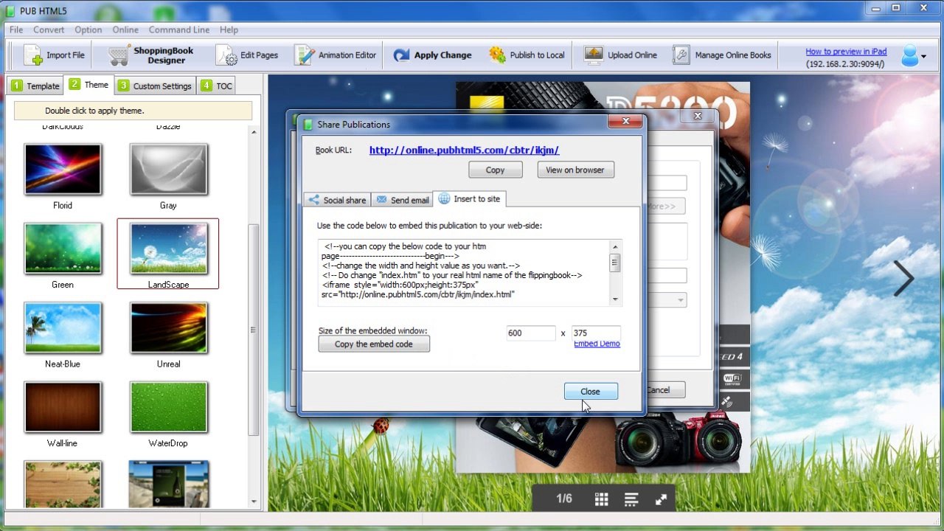
Task: Open the online.pubhtml5.com book URL link
Action: click(x=464, y=150)
